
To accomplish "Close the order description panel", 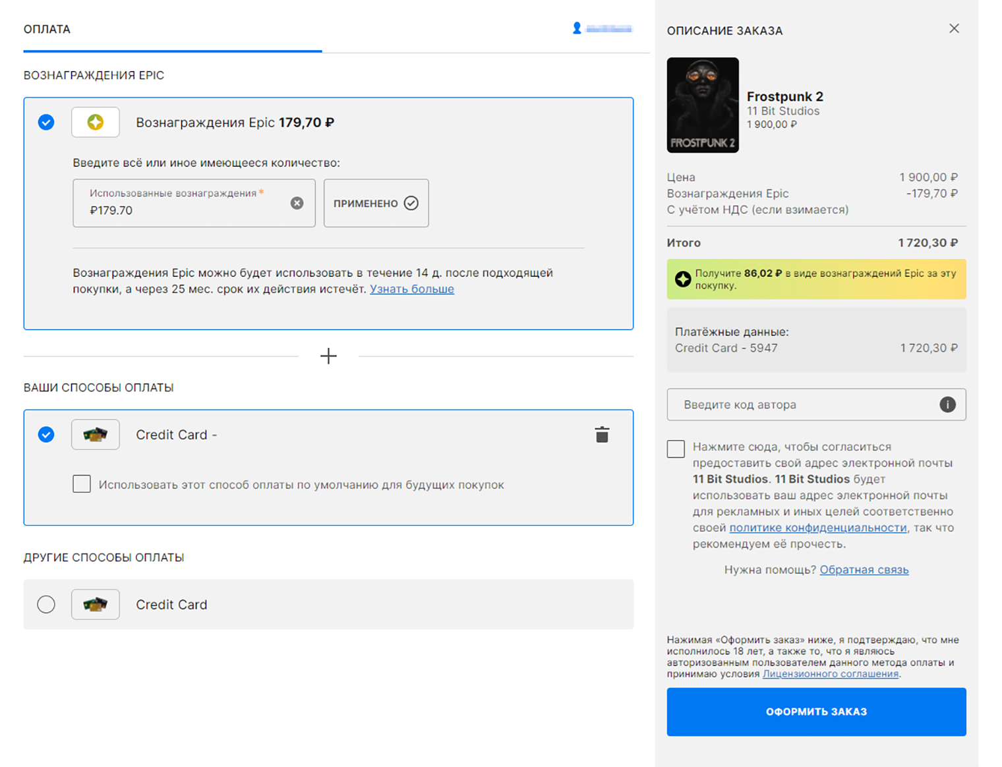I will coord(954,28).
